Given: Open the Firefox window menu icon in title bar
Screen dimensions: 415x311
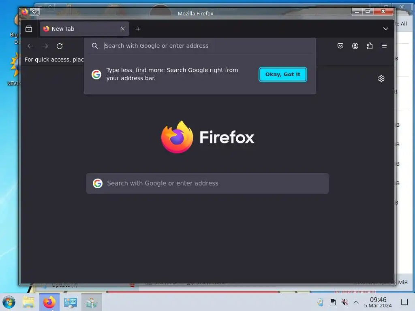Looking at the screenshot, I should (25, 12).
